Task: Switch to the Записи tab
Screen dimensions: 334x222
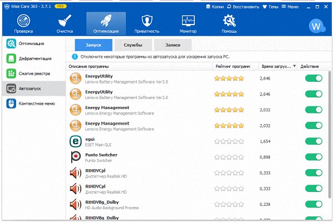Action: click(x=173, y=45)
